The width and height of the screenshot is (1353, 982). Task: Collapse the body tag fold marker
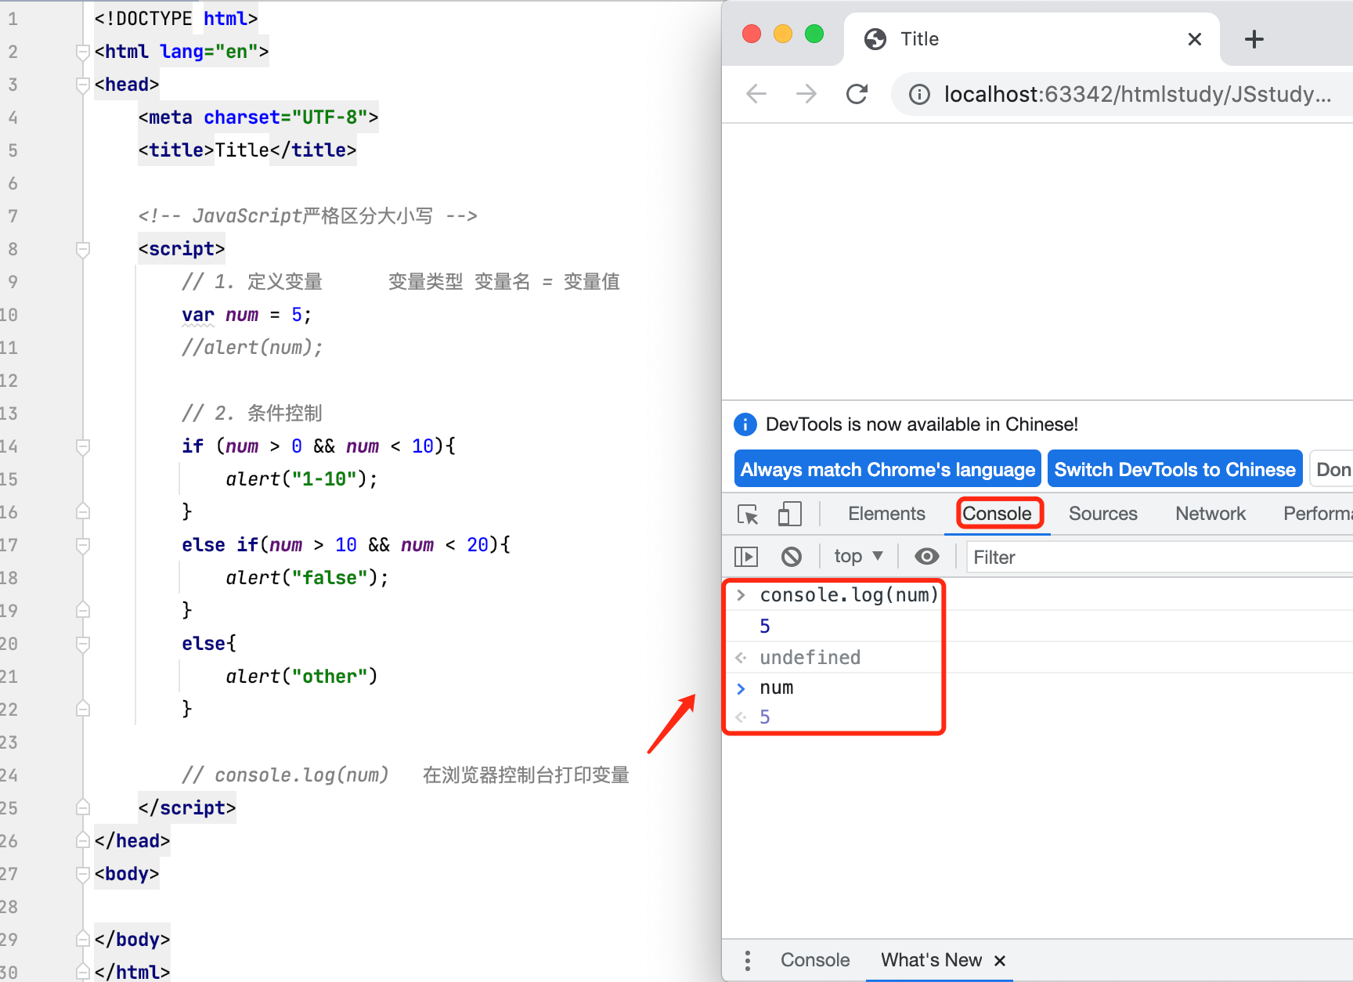click(83, 874)
